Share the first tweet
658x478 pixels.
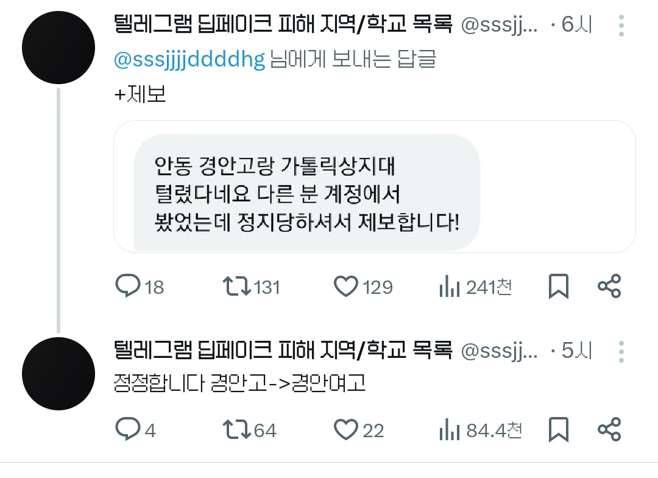pos(609,286)
